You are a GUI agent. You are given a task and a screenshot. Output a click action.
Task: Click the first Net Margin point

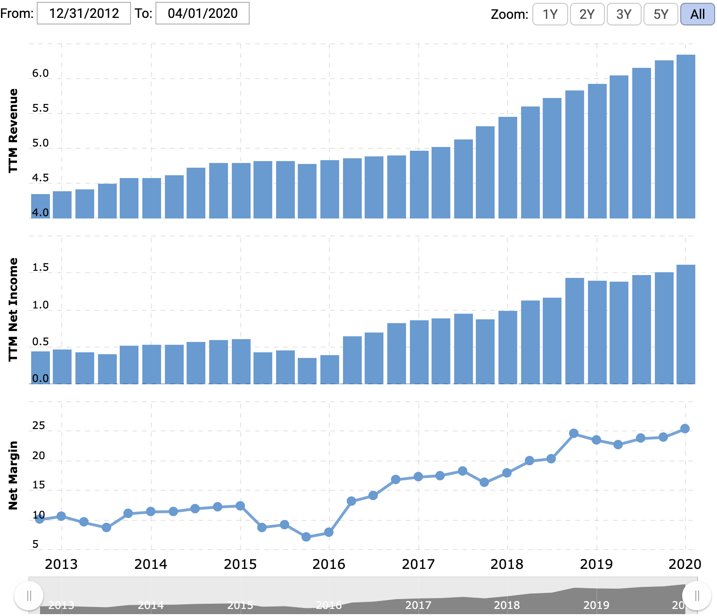click(x=40, y=519)
